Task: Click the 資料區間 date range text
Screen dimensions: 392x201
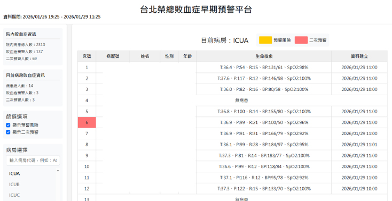Action: tap(52, 17)
